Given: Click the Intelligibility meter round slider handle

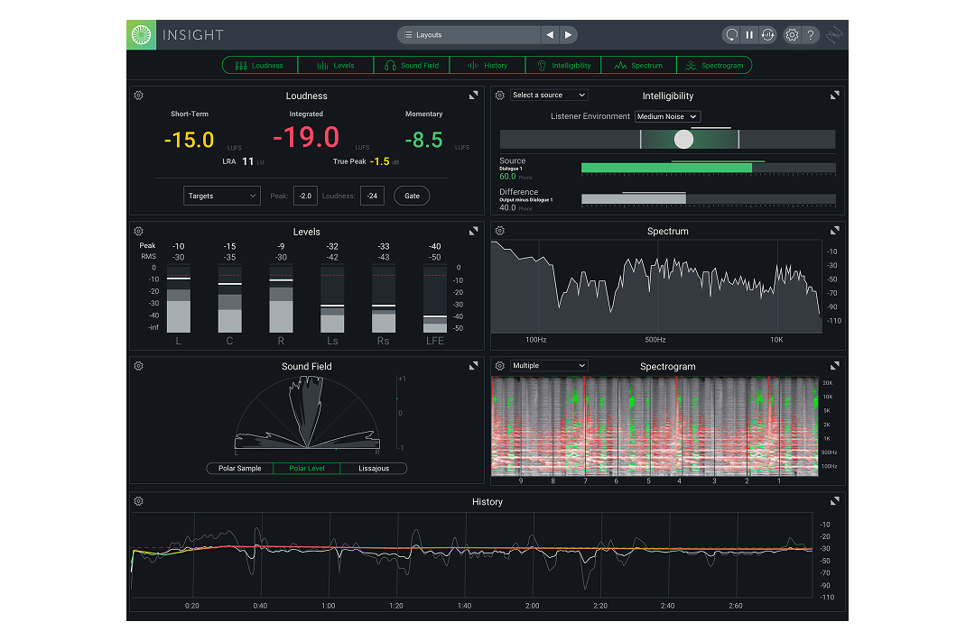Looking at the screenshot, I should tap(683, 139).
